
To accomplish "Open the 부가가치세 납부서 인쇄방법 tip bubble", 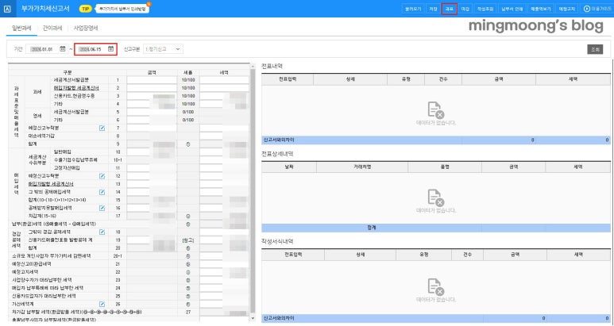I will pyautogui.click(x=122, y=9).
